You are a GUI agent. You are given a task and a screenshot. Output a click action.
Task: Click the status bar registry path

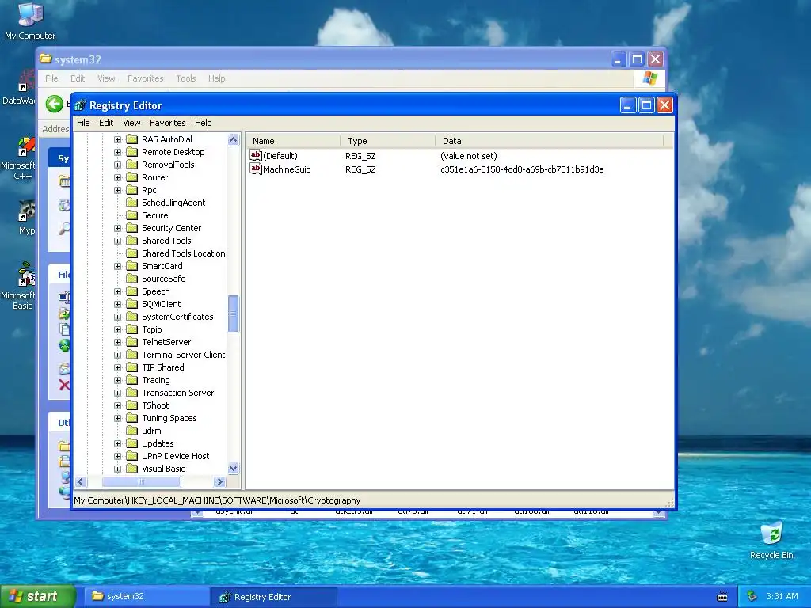click(217, 500)
